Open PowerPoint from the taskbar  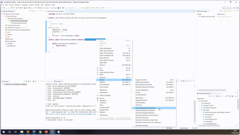[x=46, y=132]
